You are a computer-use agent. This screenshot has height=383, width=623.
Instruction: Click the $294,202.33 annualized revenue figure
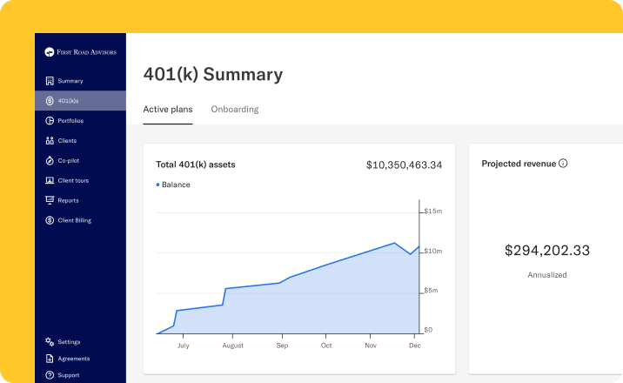click(x=547, y=251)
